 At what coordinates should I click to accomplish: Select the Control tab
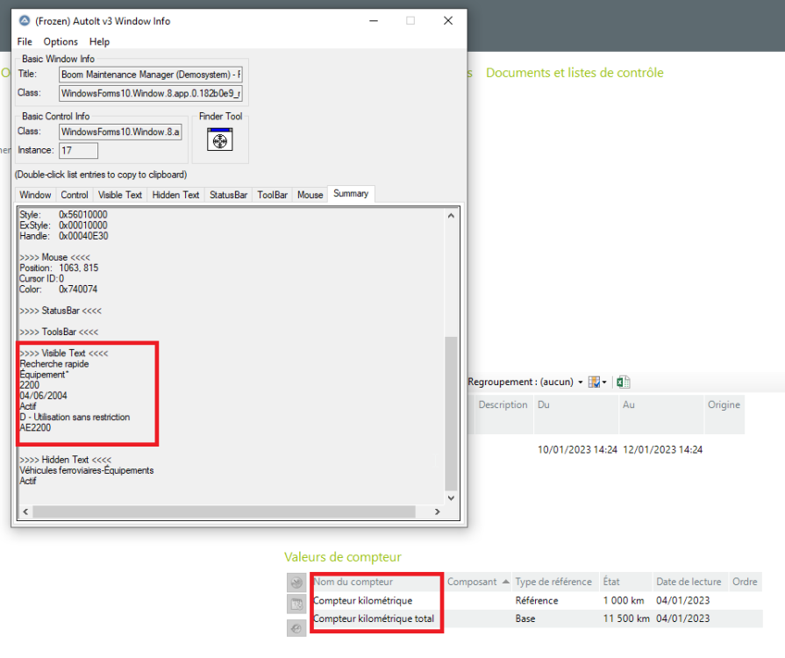coord(75,195)
